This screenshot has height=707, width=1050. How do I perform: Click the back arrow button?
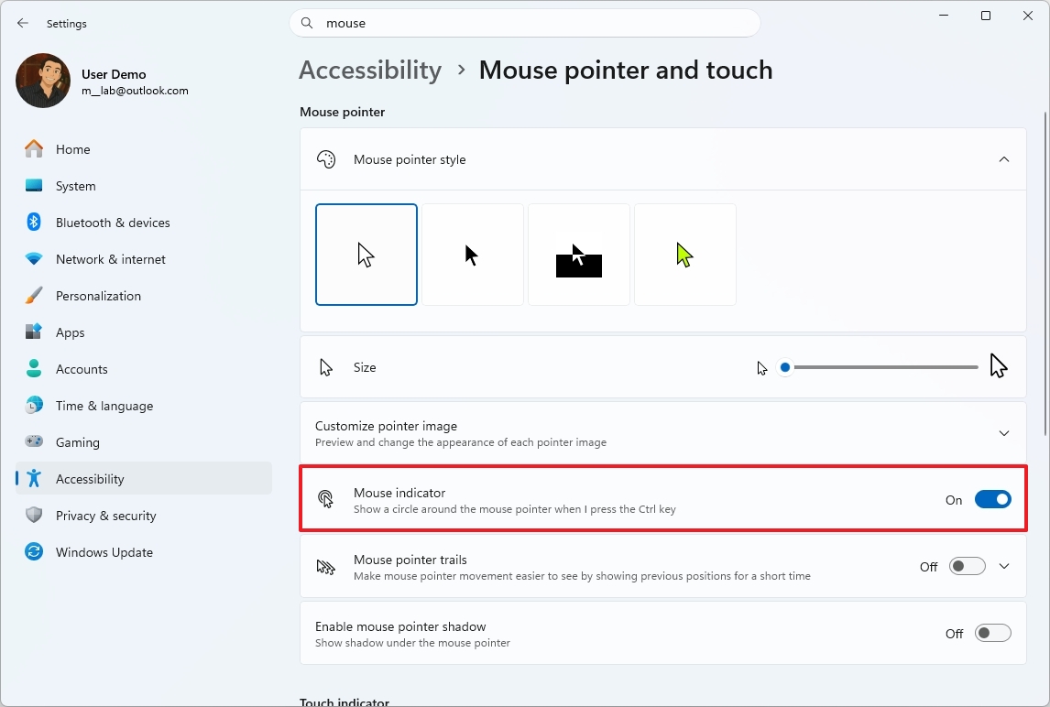(22, 23)
